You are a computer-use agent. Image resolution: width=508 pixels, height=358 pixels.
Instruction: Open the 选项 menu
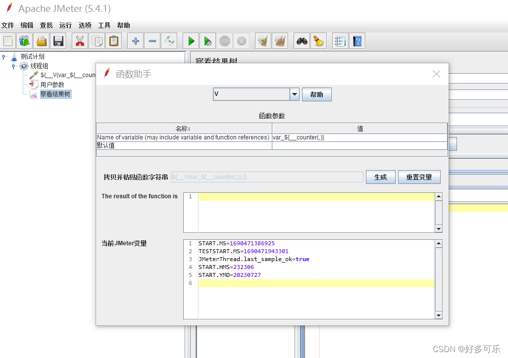85,25
